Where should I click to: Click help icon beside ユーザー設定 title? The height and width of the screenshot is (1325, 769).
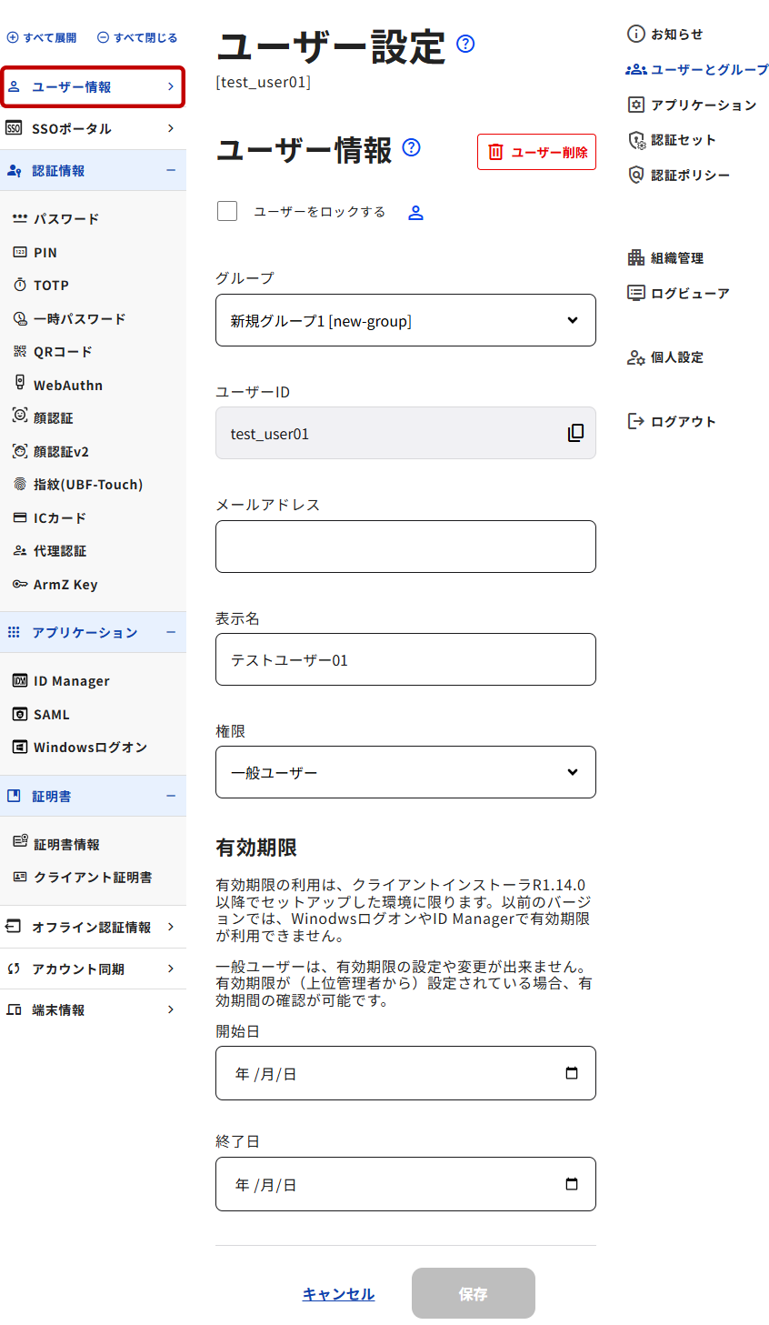click(x=465, y=44)
